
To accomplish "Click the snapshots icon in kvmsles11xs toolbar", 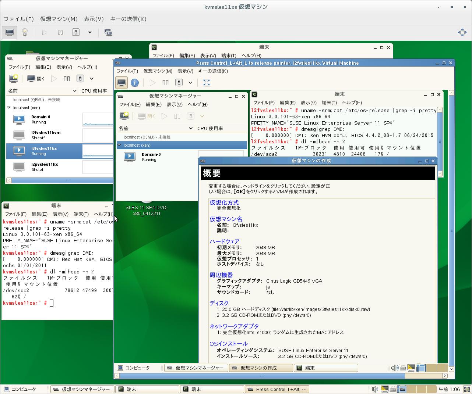I will [108, 32].
